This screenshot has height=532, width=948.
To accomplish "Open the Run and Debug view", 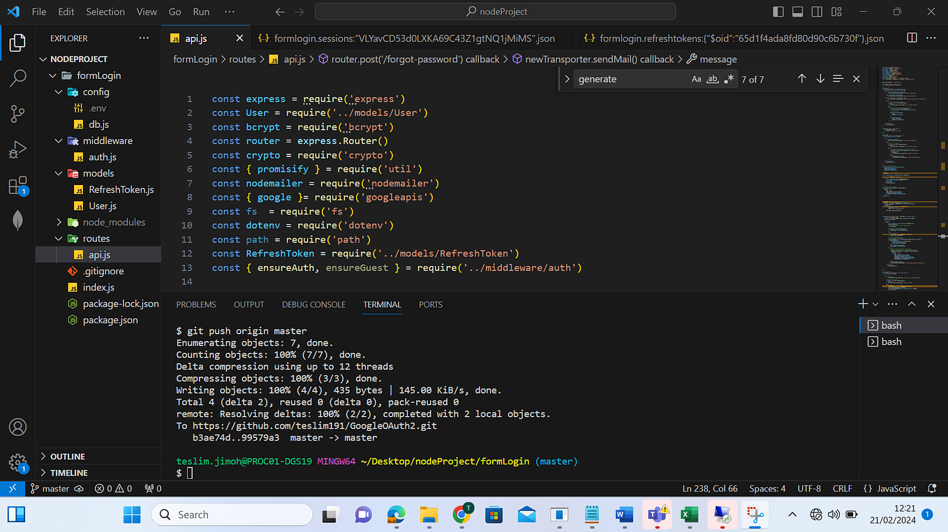I will coord(17,149).
